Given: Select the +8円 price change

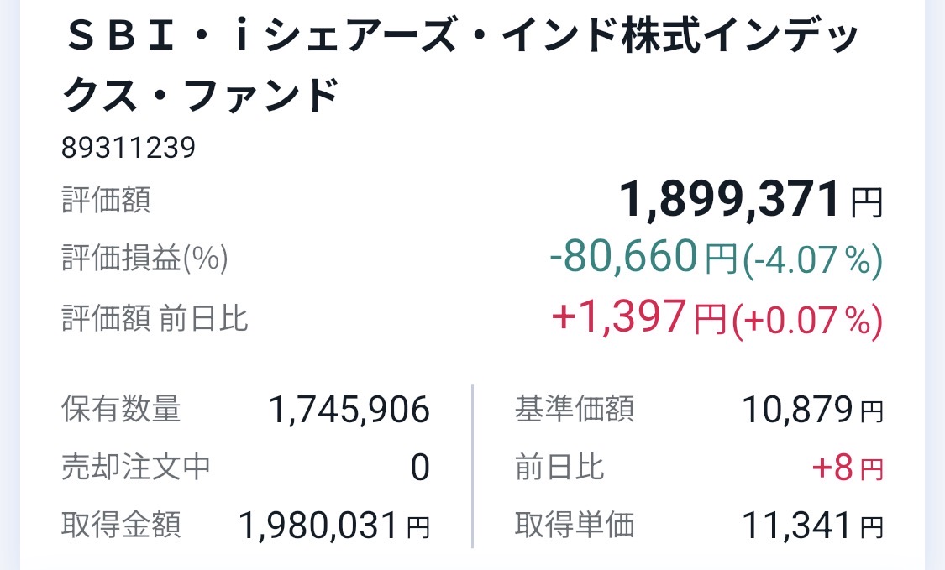Looking at the screenshot, I should (x=847, y=468).
